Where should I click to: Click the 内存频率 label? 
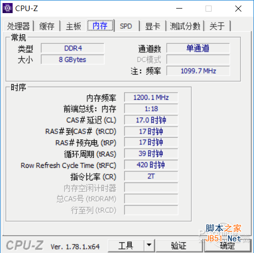[101, 98]
